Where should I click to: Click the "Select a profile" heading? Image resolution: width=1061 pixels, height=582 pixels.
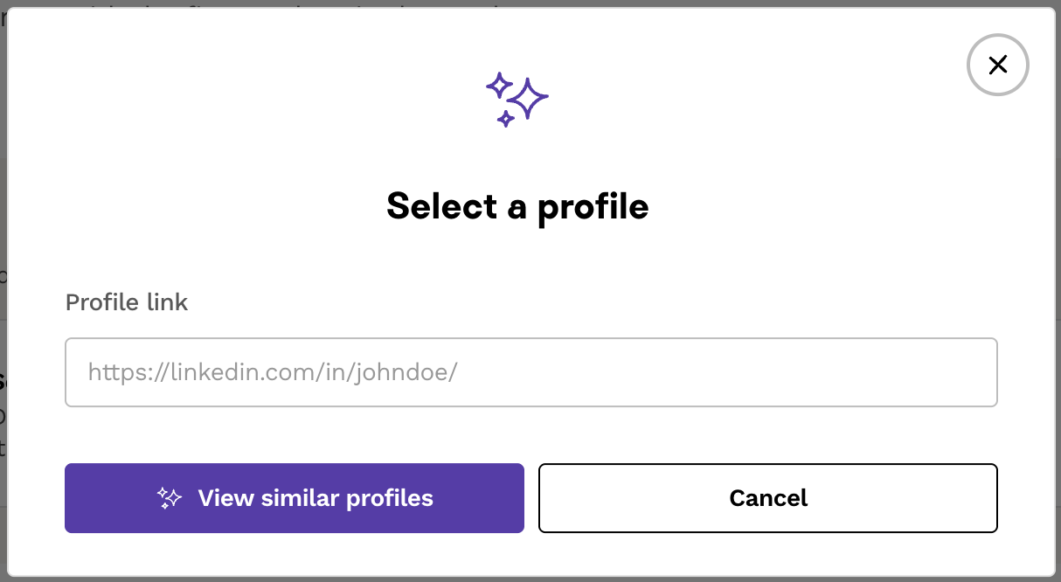click(x=517, y=206)
